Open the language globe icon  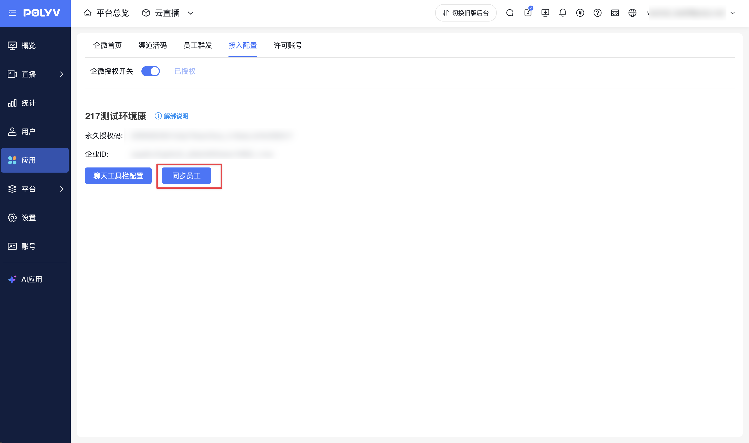click(632, 13)
